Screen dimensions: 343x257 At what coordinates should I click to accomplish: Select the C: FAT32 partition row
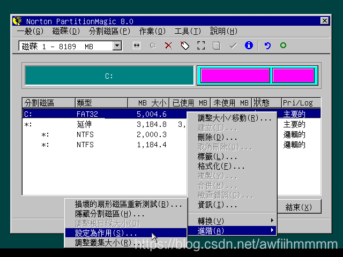(171, 114)
